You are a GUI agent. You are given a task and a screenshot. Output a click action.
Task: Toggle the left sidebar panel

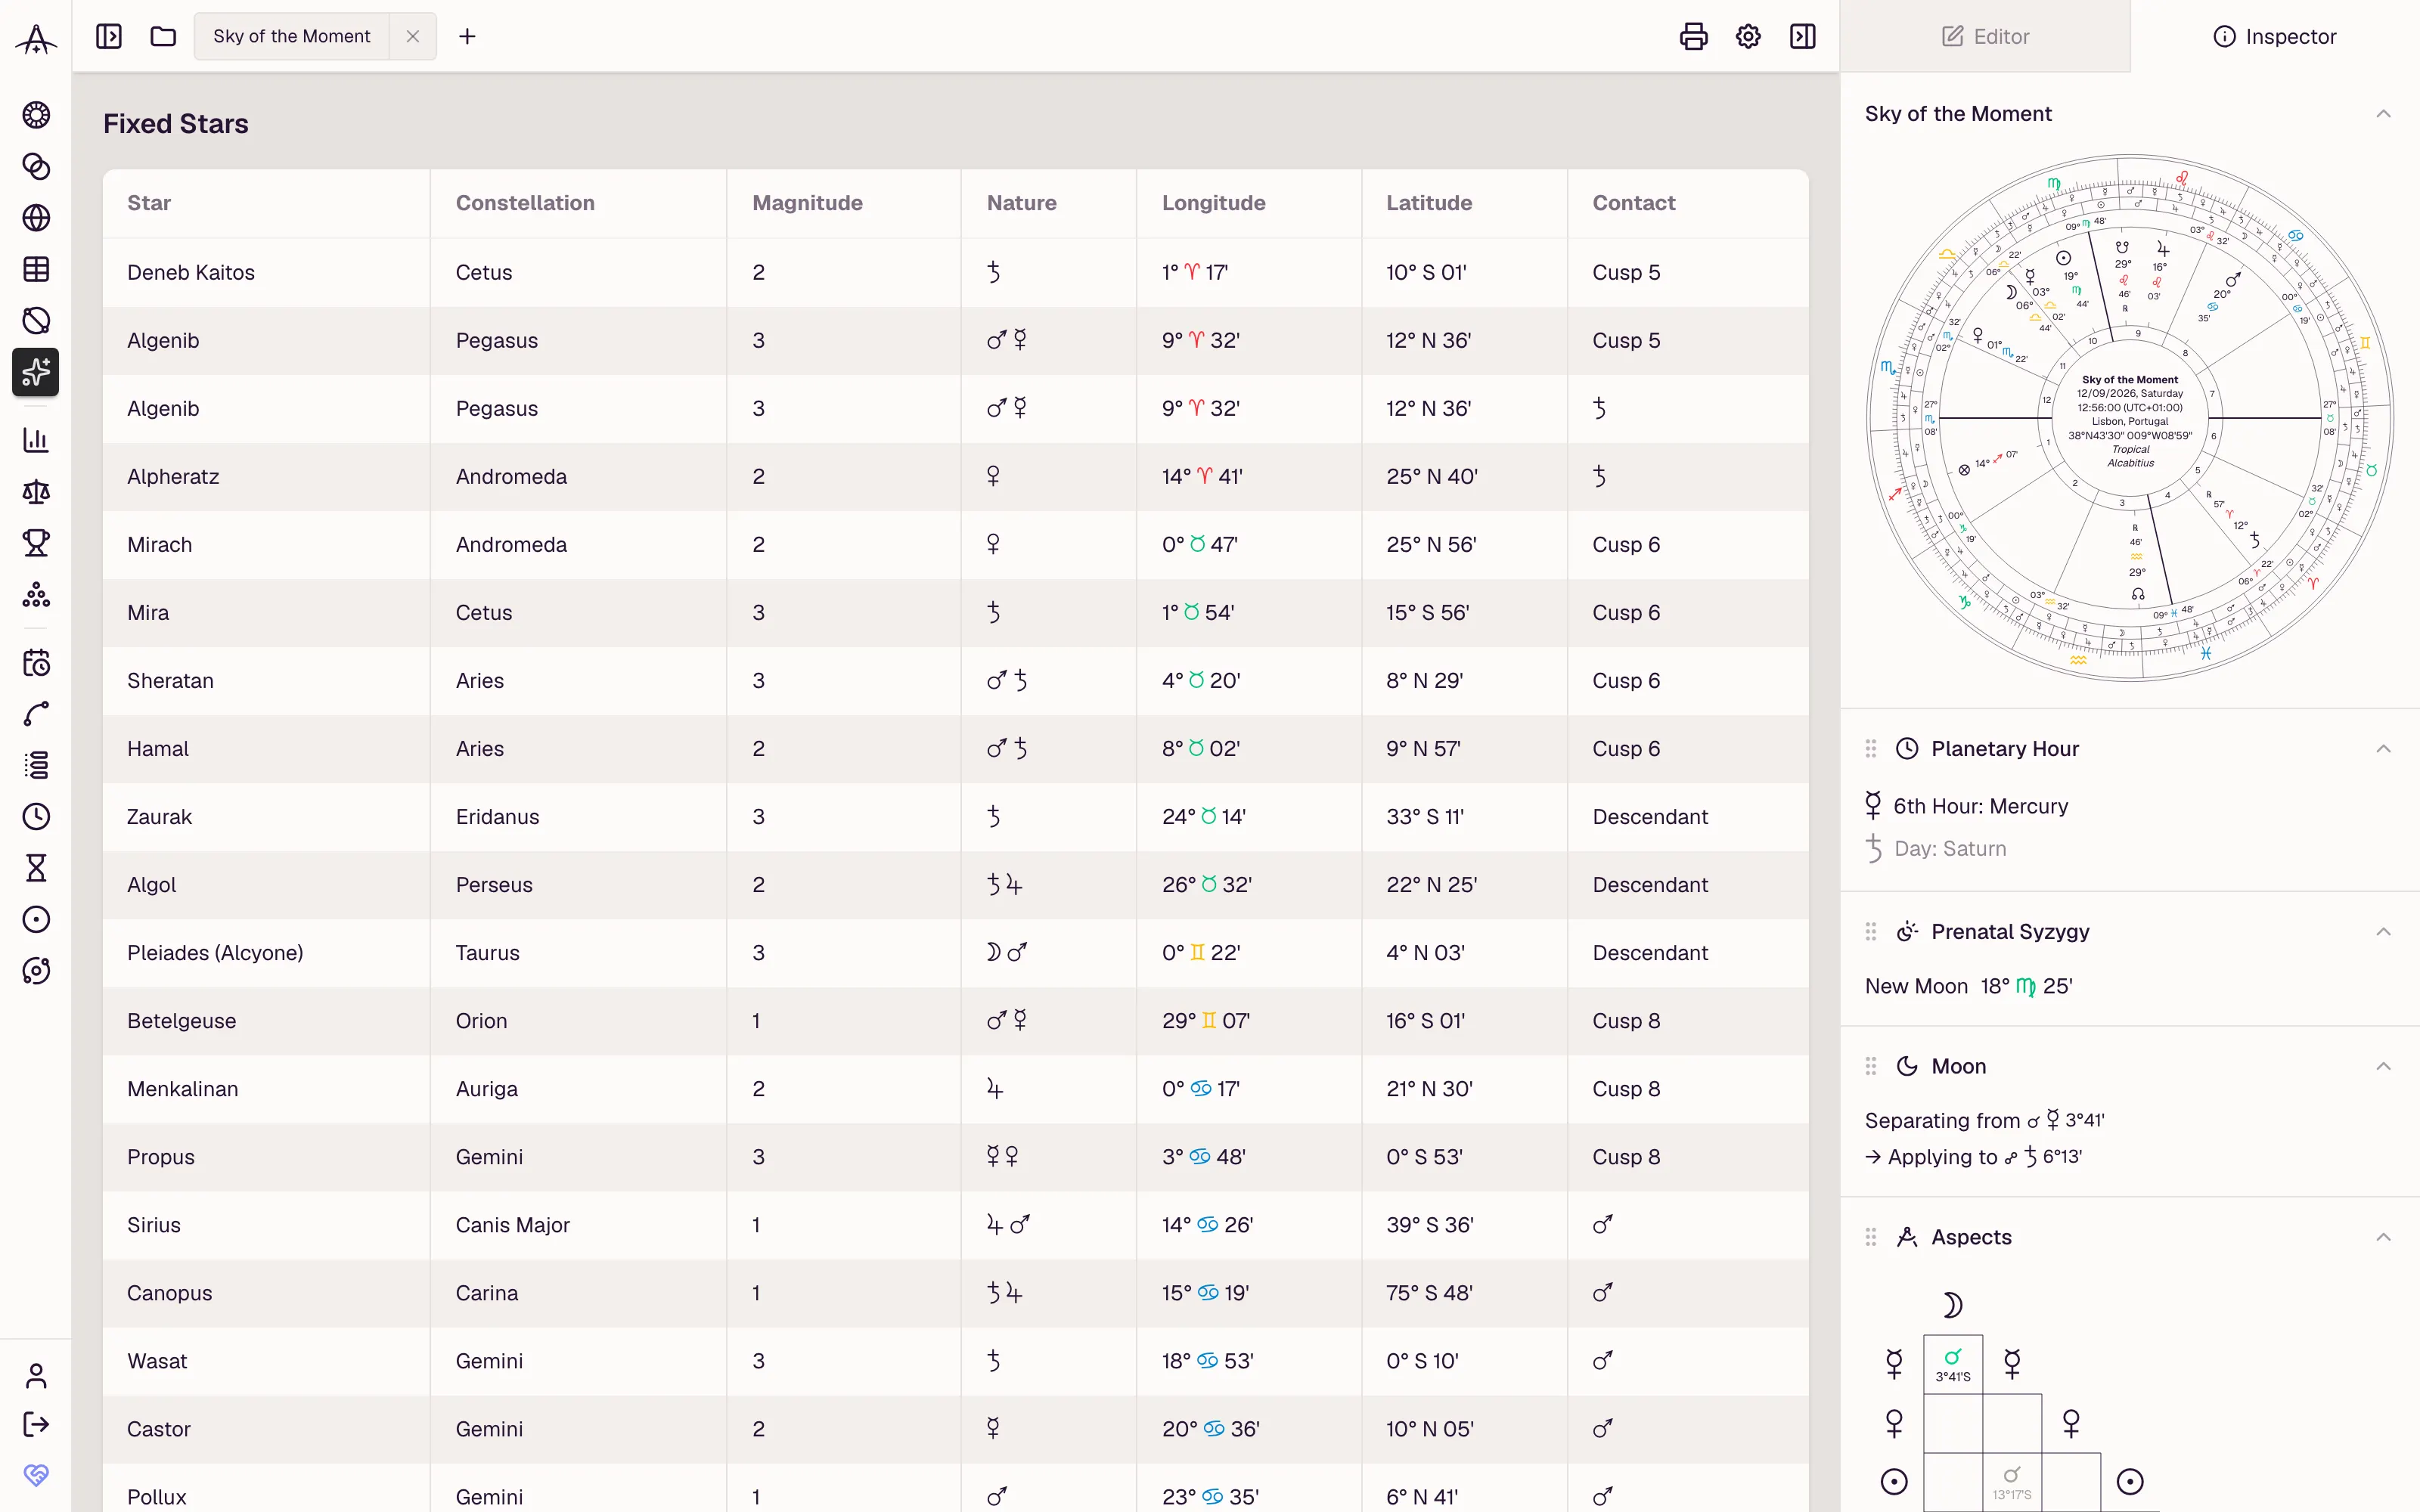(109, 37)
